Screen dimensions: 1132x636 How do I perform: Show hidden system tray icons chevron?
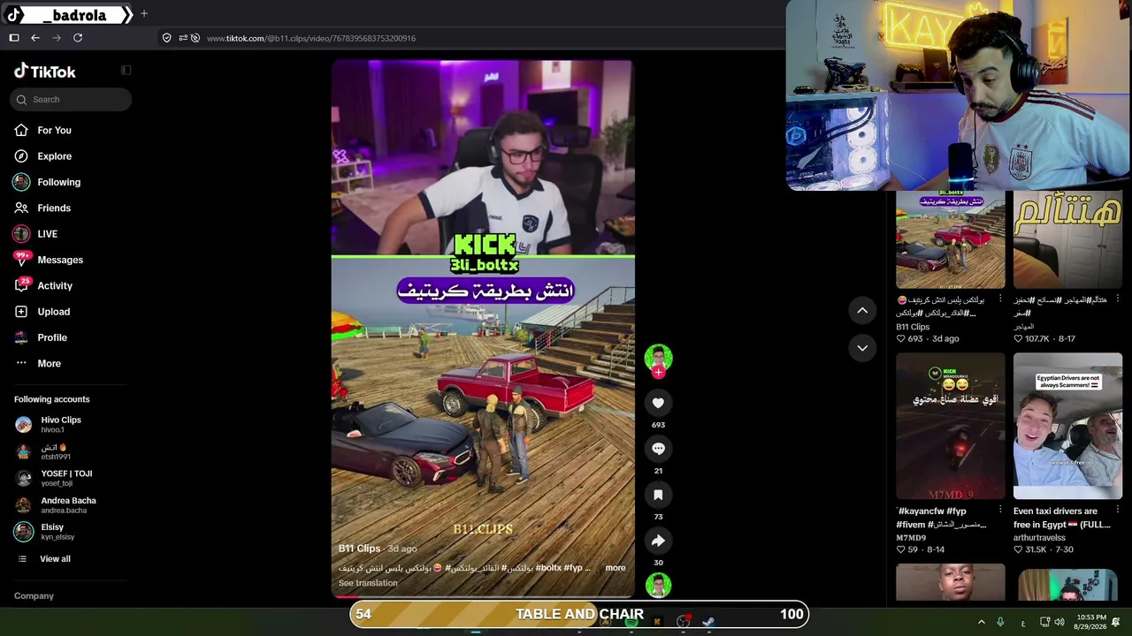coord(981,623)
